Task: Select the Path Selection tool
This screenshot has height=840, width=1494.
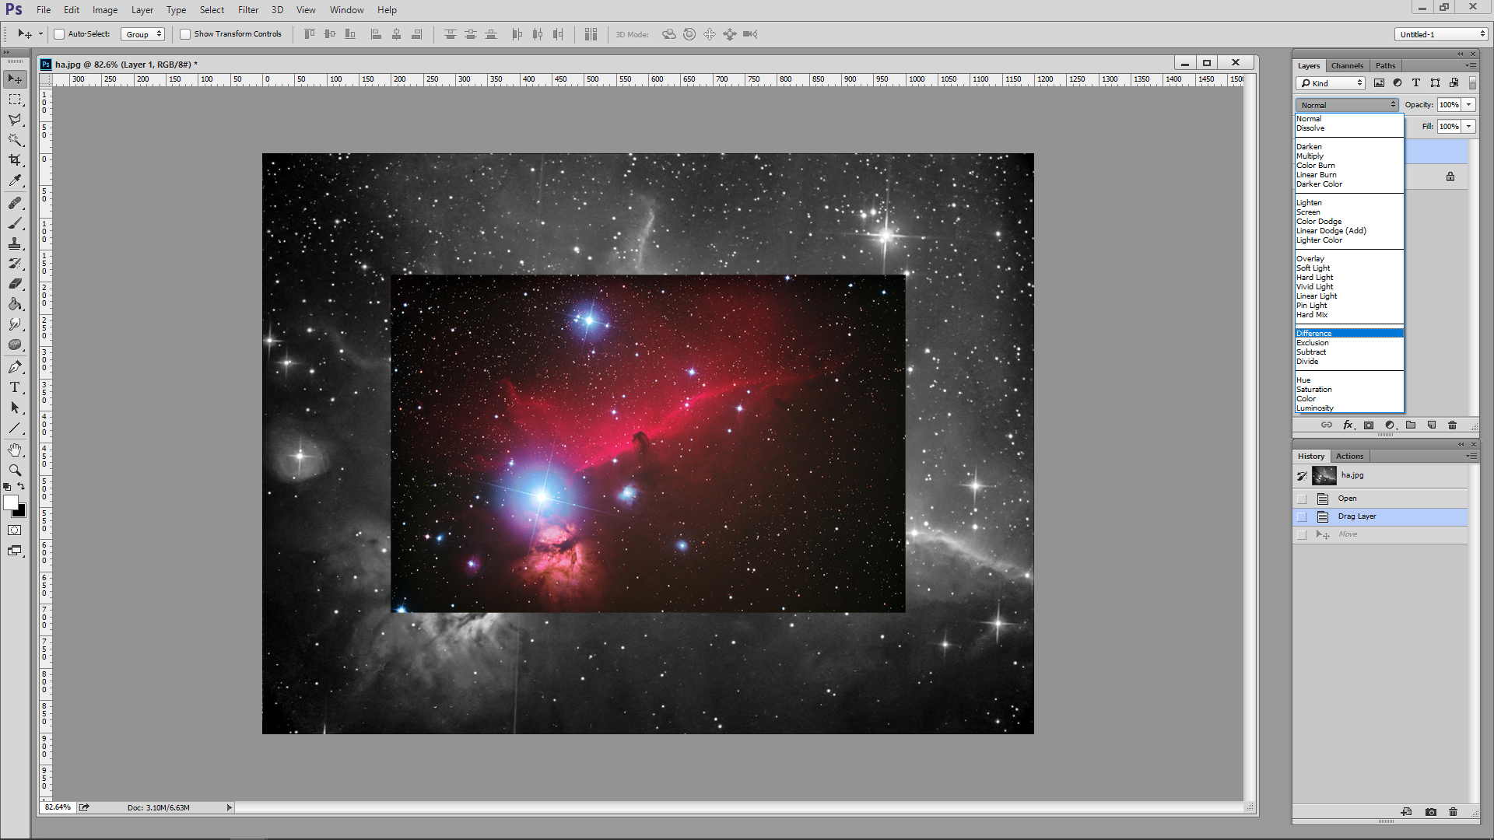Action: (15, 408)
